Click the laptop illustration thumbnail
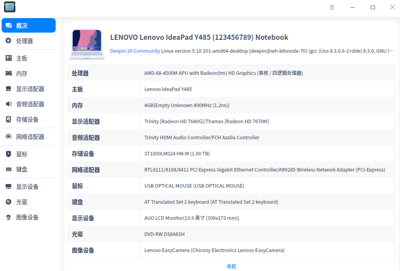This screenshot has height=271, width=400. pyautogui.click(x=87, y=44)
